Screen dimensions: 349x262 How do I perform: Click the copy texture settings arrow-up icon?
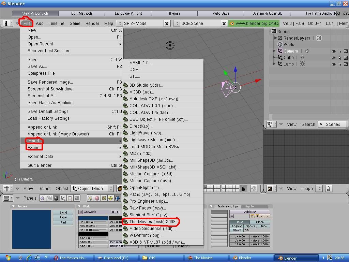pyautogui.click(x=252, y=216)
